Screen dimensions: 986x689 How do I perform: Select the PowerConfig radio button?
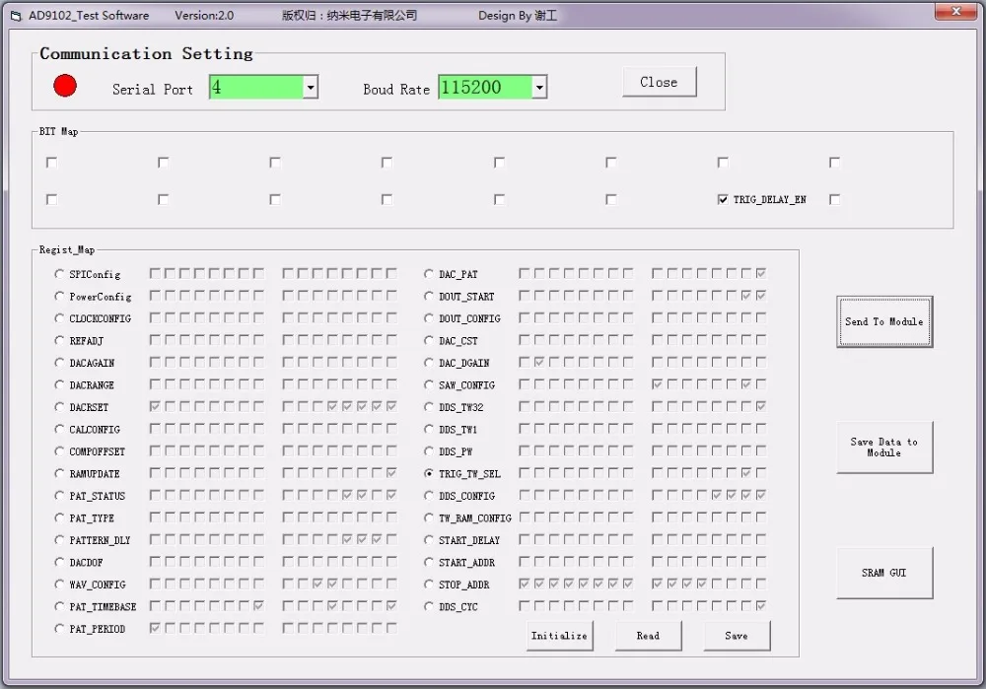tap(59, 296)
